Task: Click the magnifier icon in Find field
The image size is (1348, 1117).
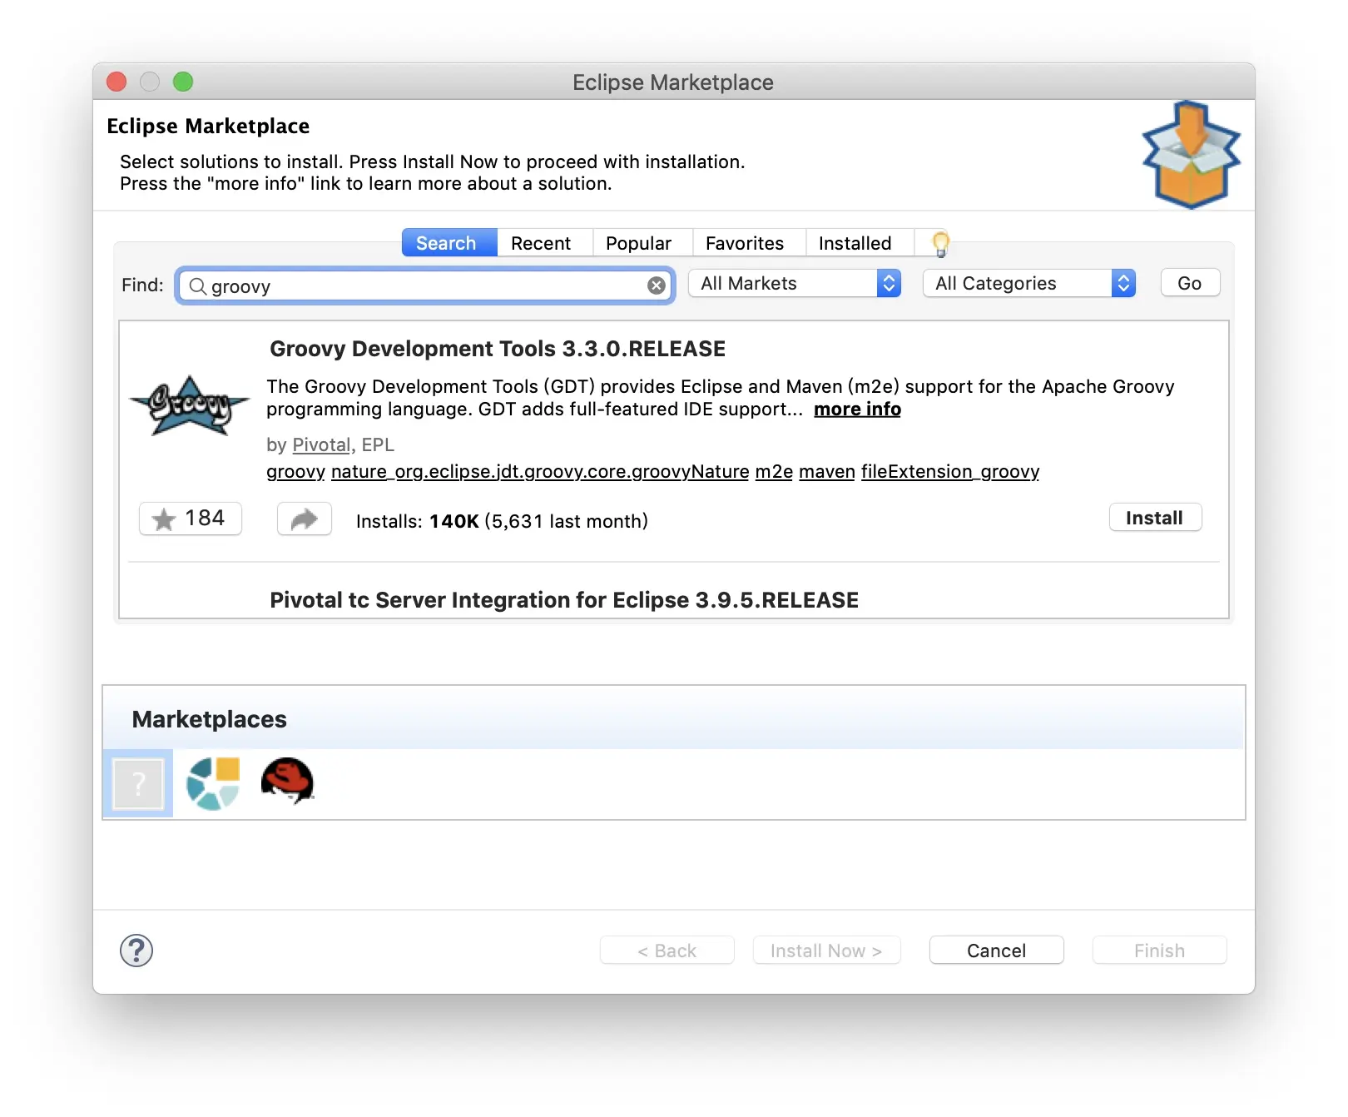Action: [198, 286]
